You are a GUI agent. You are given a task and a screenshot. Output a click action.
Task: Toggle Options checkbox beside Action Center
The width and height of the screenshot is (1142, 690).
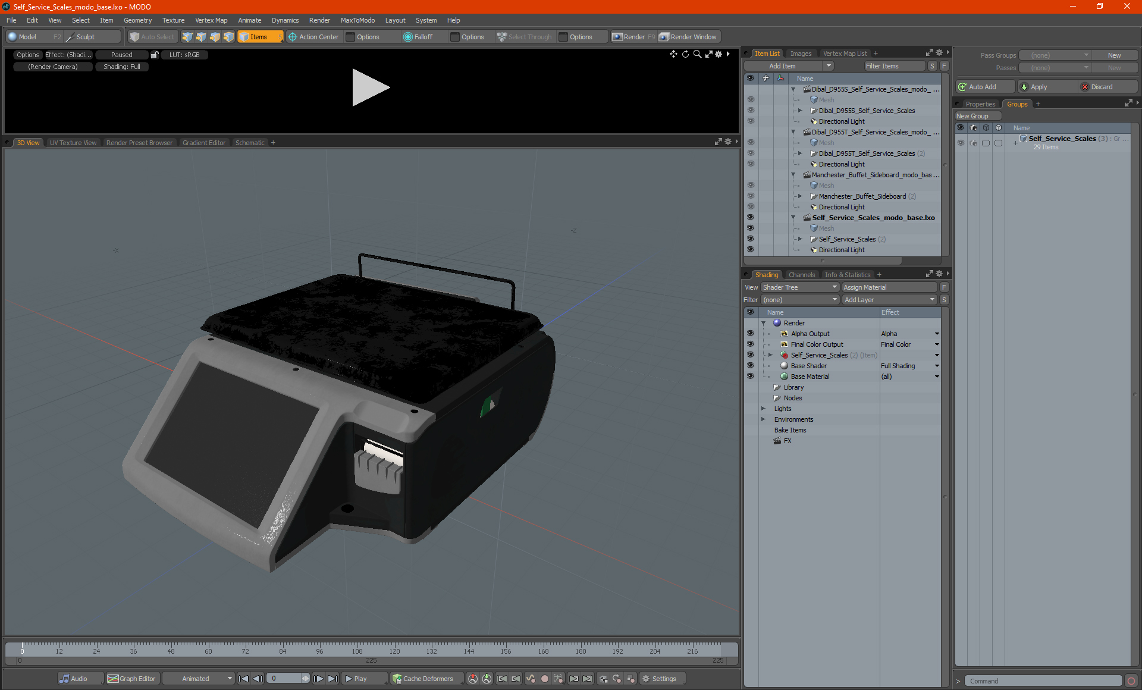351,37
